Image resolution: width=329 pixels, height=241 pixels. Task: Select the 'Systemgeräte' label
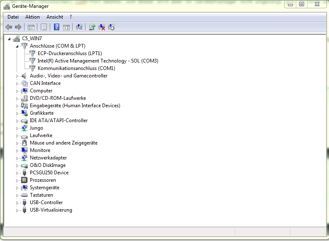click(x=45, y=188)
